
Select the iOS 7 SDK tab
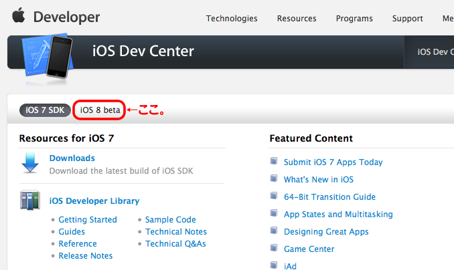tap(45, 110)
